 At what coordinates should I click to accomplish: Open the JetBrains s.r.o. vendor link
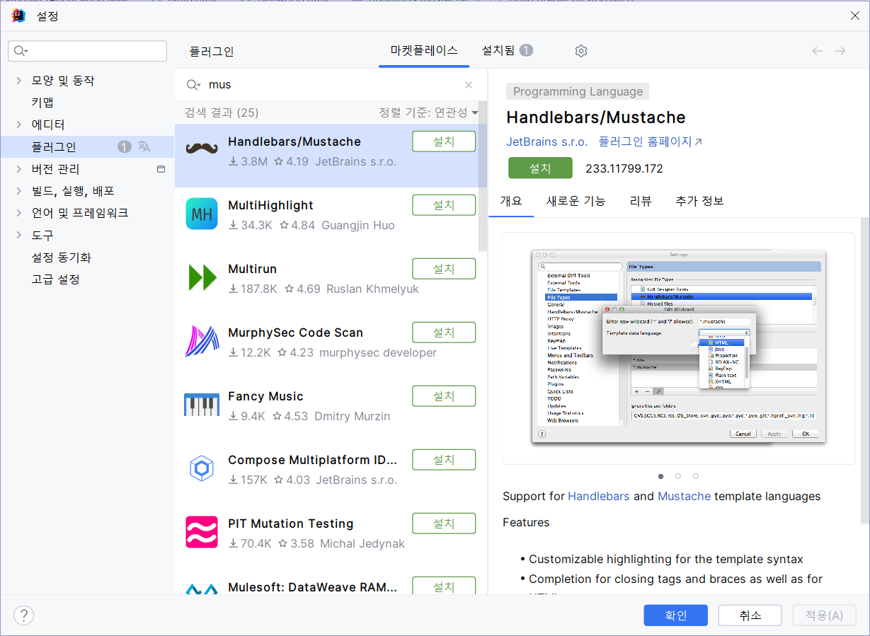[x=547, y=141]
